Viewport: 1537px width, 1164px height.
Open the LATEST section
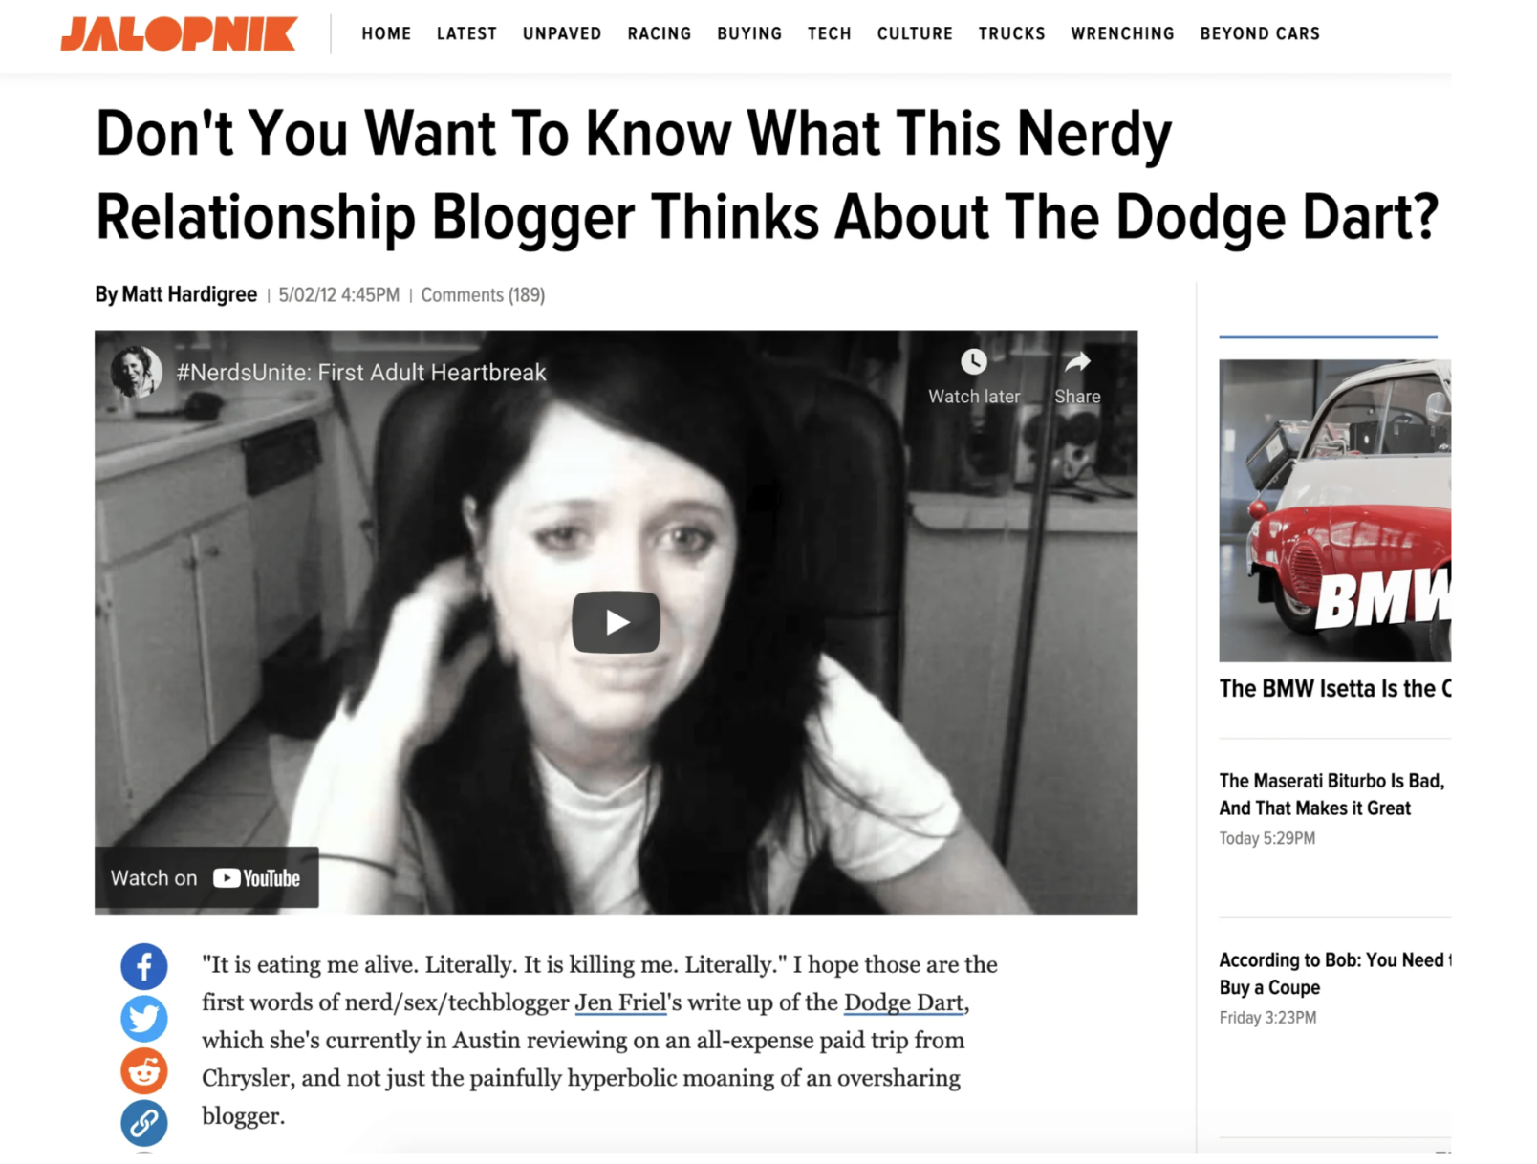click(x=466, y=33)
